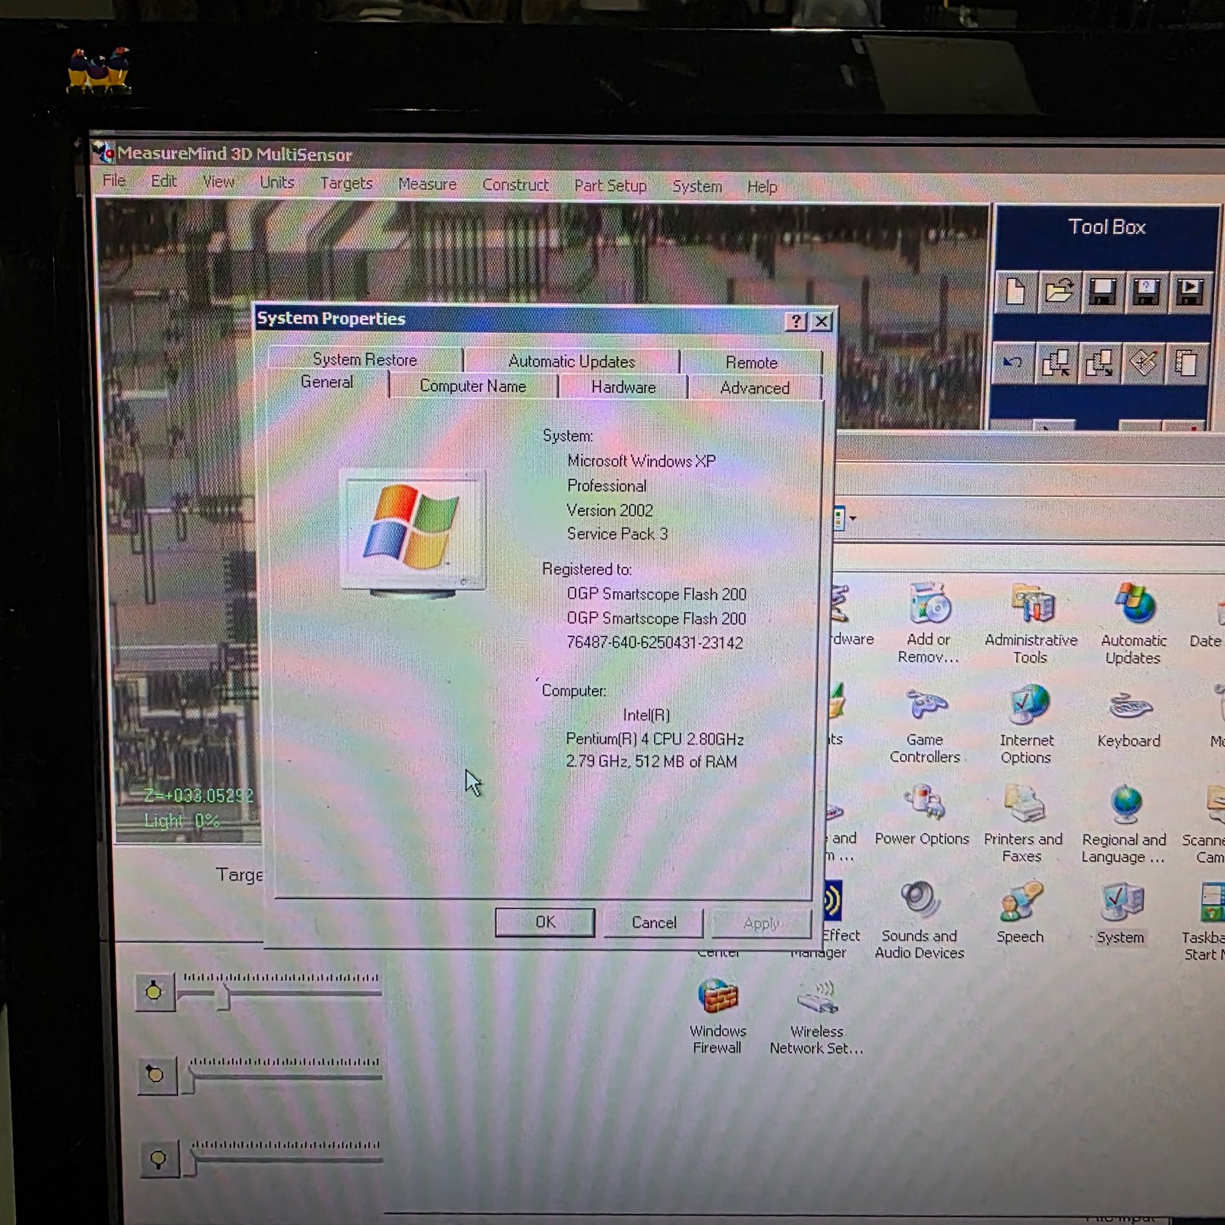Open Automatic Updates icon in Control Panel
Image resolution: width=1225 pixels, height=1225 pixels.
click(x=1134, y=624)
